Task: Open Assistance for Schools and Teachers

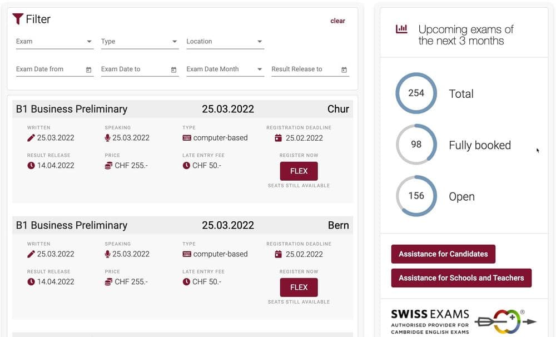Action: 461,277
